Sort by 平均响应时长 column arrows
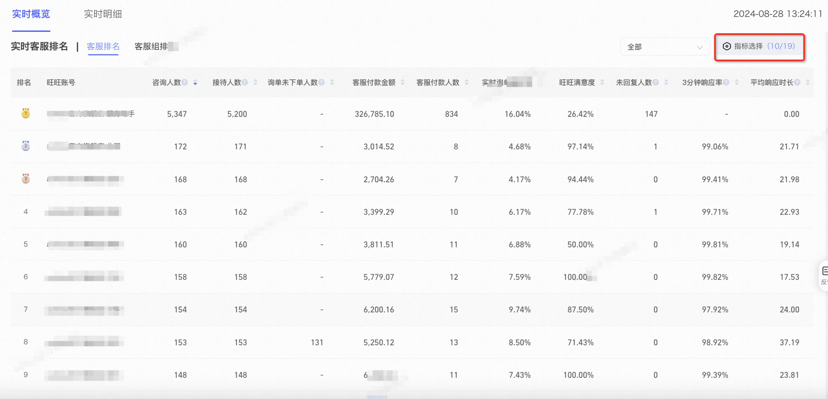828x399 pixels. tap(808, 83)
